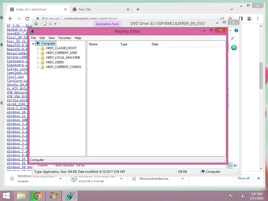268x201 pixels.
Task: Open Explorer Help question mark icon
Action: pos(236,30)
